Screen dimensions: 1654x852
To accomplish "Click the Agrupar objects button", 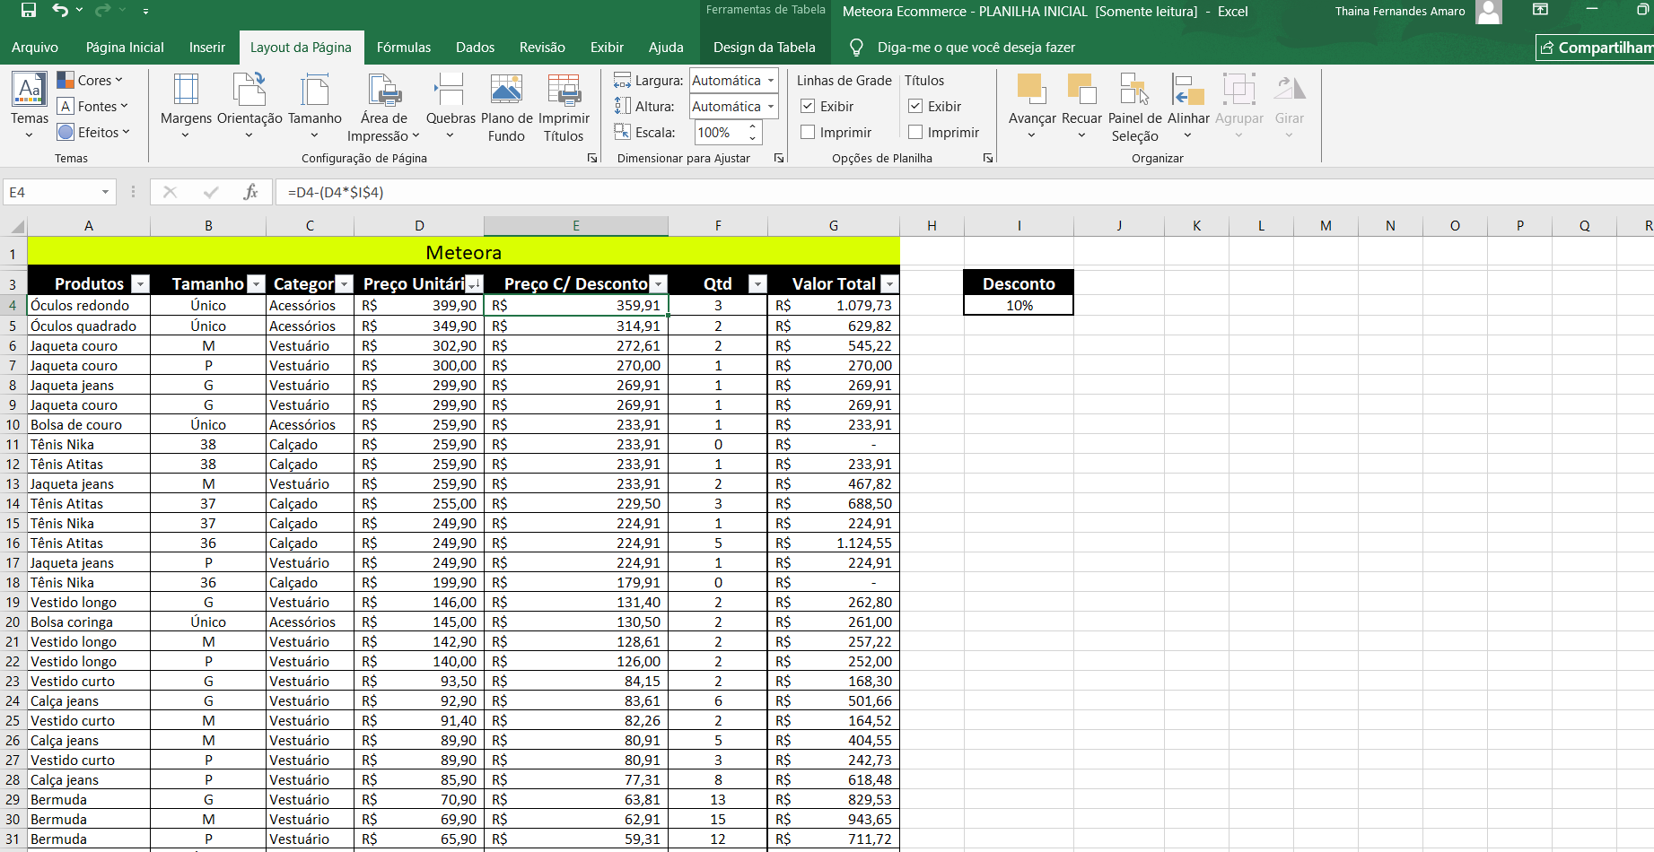I will pyautogui.click(x=1239, y=106).
